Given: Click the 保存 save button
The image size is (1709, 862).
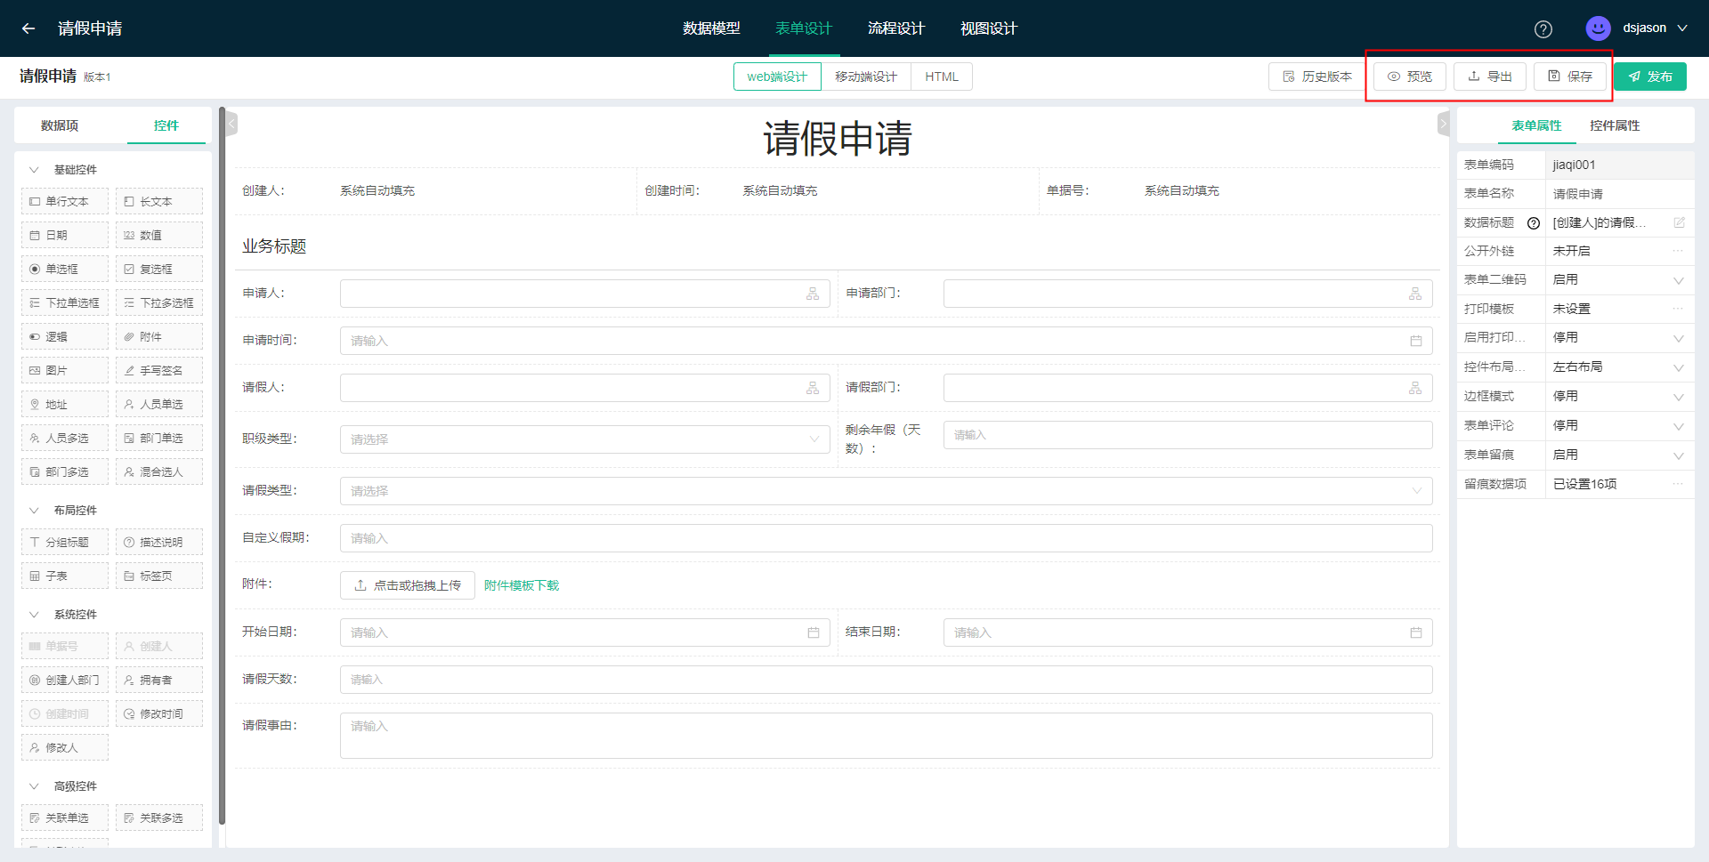Looking at the screenshot, I should coord(1570,77).
